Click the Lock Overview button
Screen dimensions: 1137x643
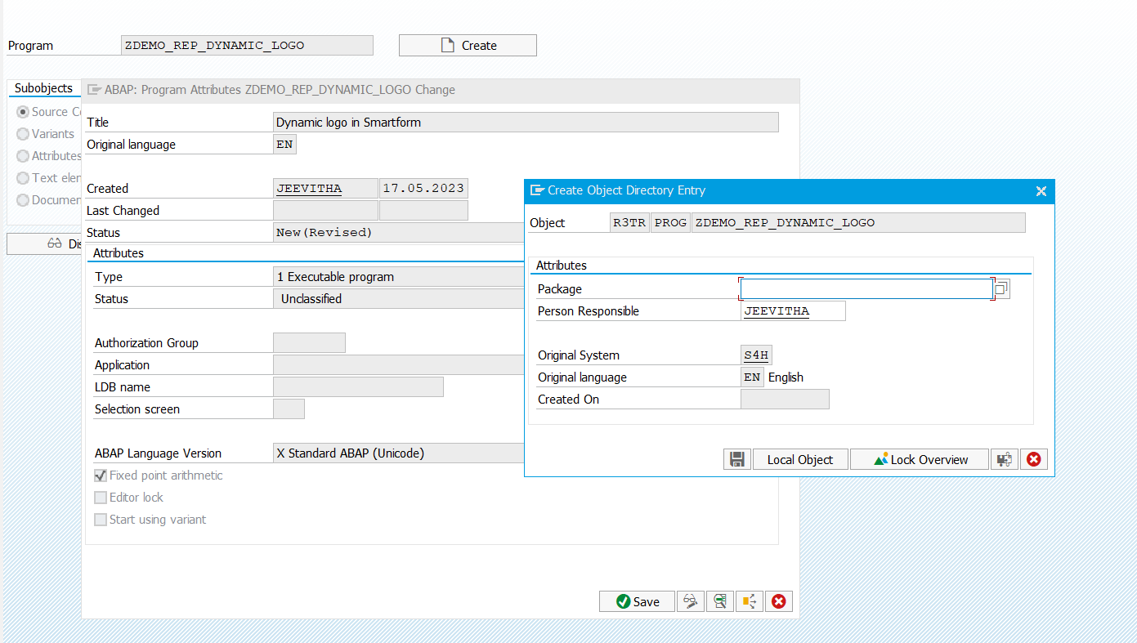coord(920,459)
